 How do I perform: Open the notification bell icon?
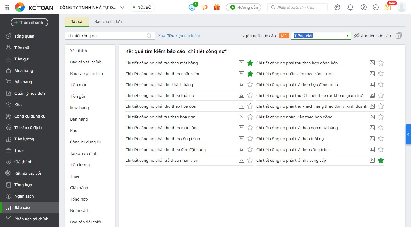(350, 7)
